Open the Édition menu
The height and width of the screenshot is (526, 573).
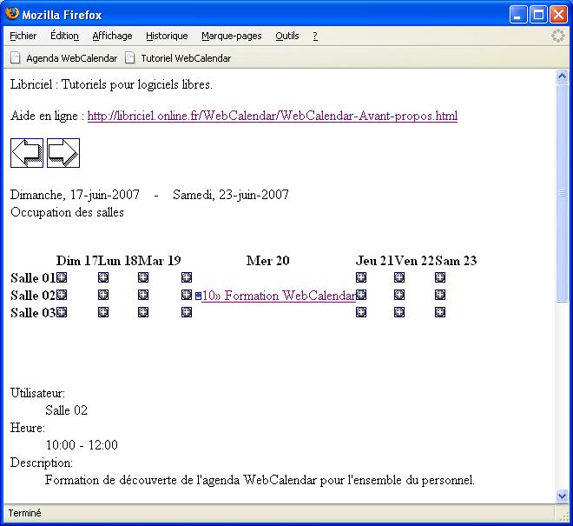pyautogui.click(x=65, y=36)
